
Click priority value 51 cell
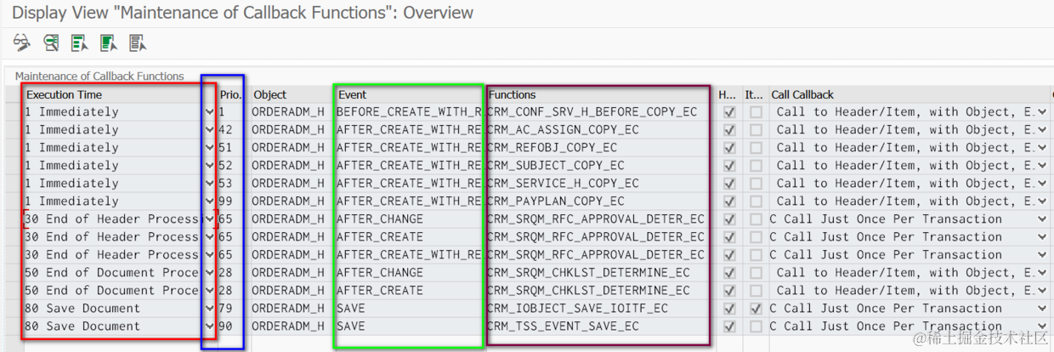[x=232, y=148]
